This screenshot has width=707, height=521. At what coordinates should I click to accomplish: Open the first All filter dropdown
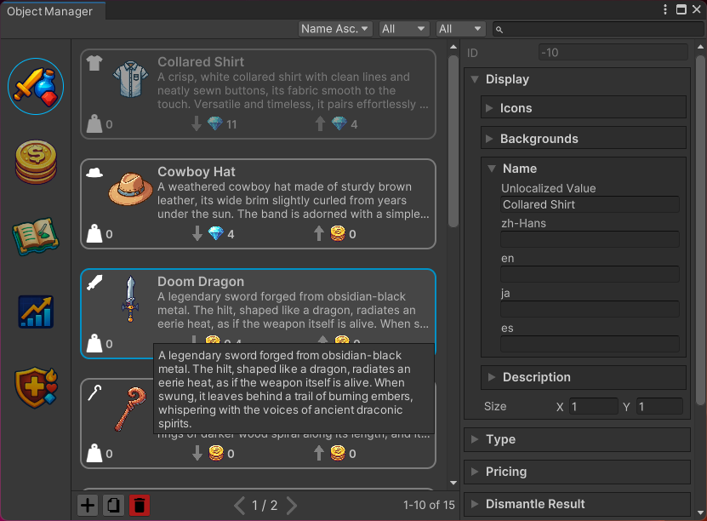(403, 29)
